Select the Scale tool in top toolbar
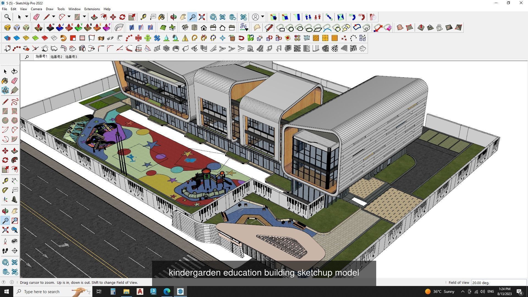Viewport: 528px width, 297px height. click(x=132, y=17)
